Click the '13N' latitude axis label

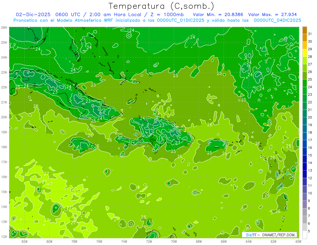click(4, 222)
